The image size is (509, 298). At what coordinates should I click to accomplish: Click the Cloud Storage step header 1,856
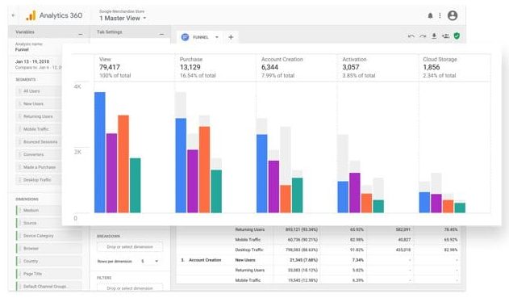(455, 67)
